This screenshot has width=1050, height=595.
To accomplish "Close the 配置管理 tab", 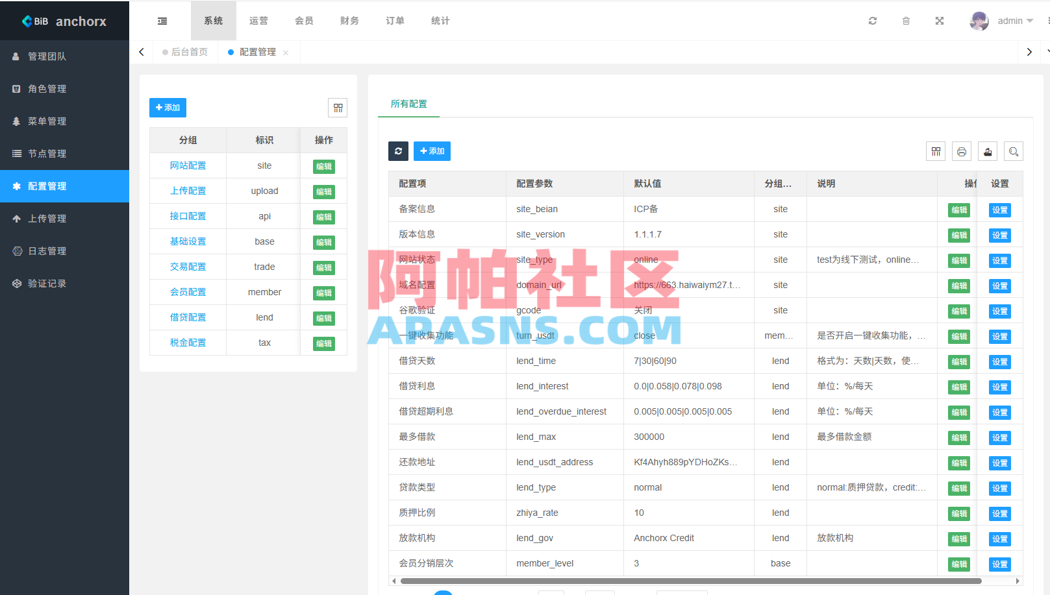I will 286,53.
